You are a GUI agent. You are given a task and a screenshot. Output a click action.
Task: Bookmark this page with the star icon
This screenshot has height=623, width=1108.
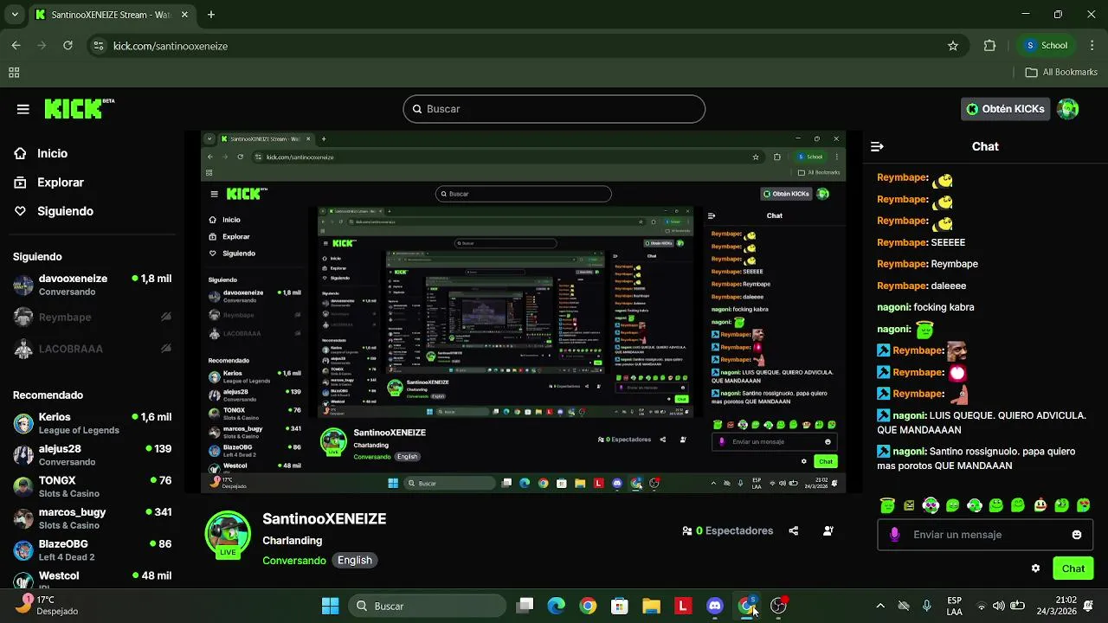(x=953, y=46)
